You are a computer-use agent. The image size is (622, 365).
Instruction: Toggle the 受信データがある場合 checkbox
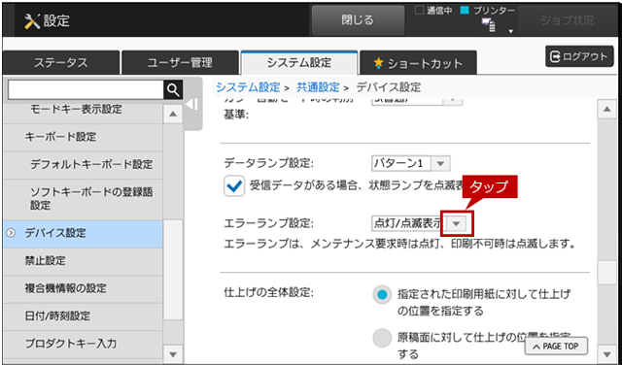234,186
